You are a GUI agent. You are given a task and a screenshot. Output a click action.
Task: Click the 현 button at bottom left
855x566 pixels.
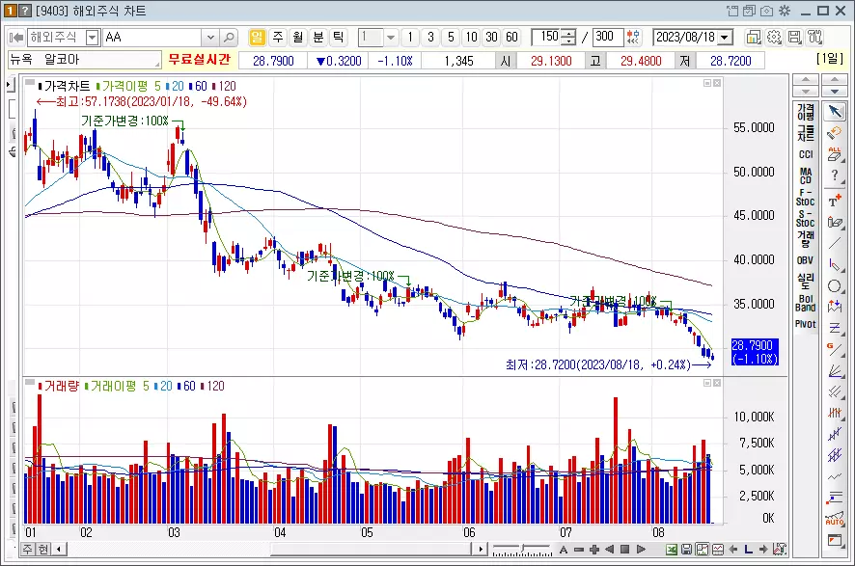43,549
